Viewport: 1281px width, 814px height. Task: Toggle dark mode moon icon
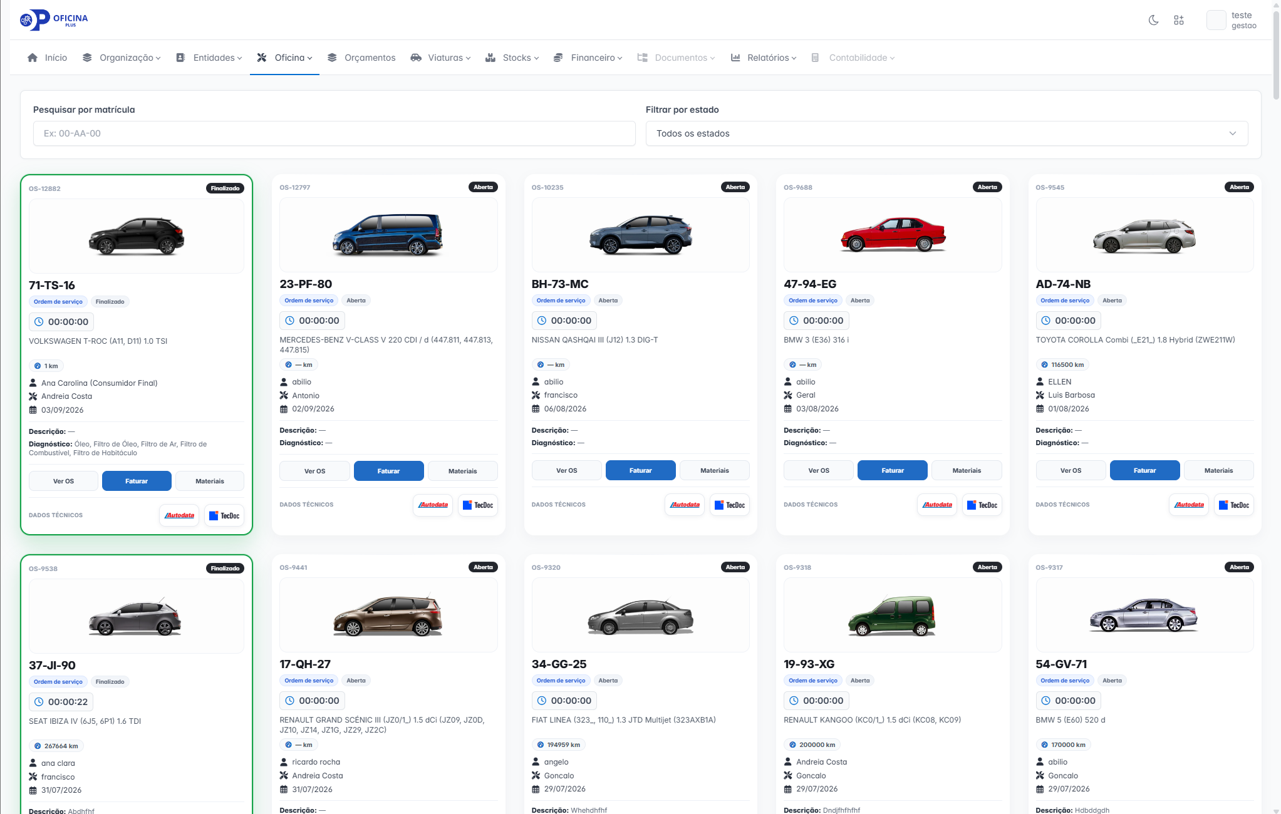pyautogui.click(x=1153, y=20)
